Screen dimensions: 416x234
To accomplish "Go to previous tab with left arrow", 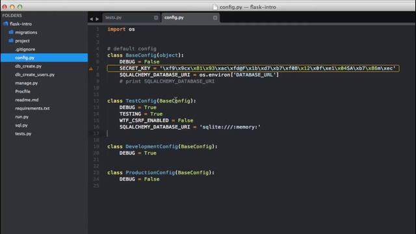I will click(x=91, y=19).
